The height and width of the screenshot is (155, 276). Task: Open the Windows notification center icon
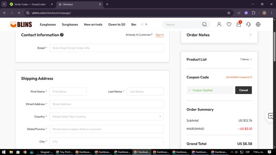pyautogui.click(x=269, y=152)
